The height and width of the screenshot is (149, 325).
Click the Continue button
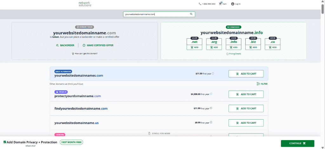pyautogui.click(x=297, y=143)
